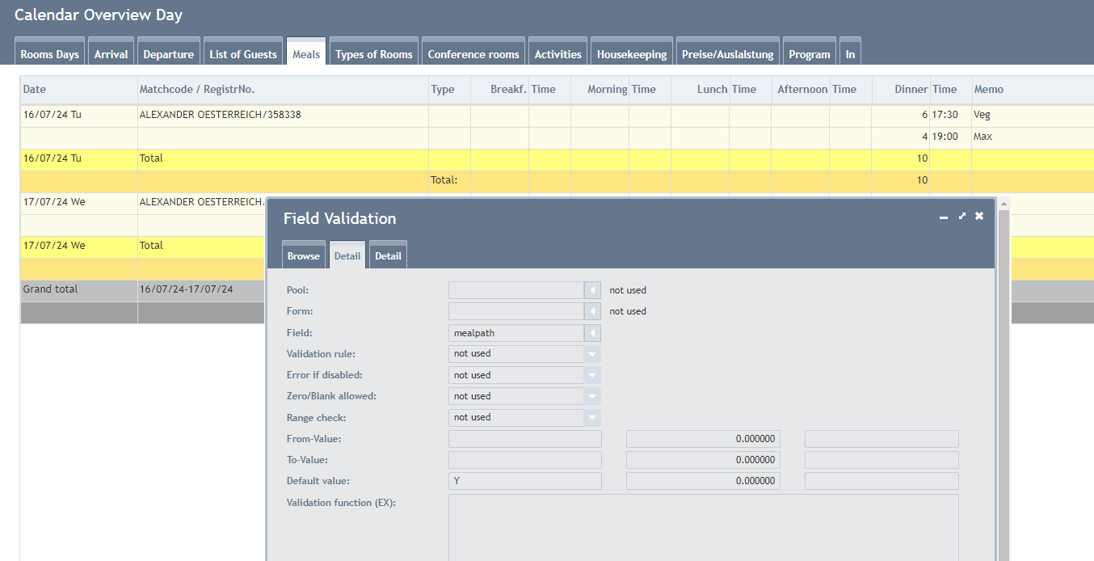The height and width of the screenshot is (561, 1094).
Task: Expand the Zero/Blank allowed dropdown
Action: click(592, 396)
